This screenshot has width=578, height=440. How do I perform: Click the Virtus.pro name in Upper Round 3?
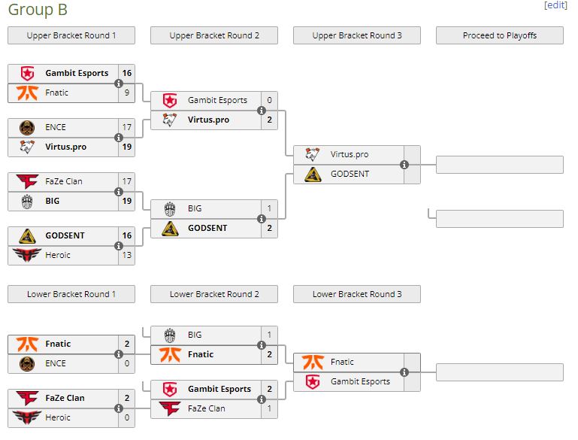coord(350,155)
